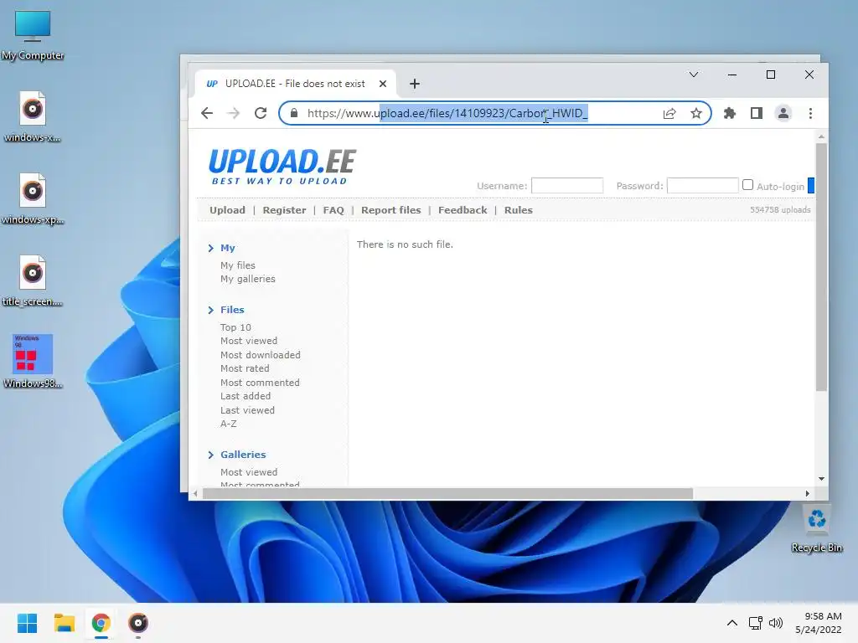Click the 554758 uploads counter text
Screen dimensions: 858x643
click(x=780, y=210)
